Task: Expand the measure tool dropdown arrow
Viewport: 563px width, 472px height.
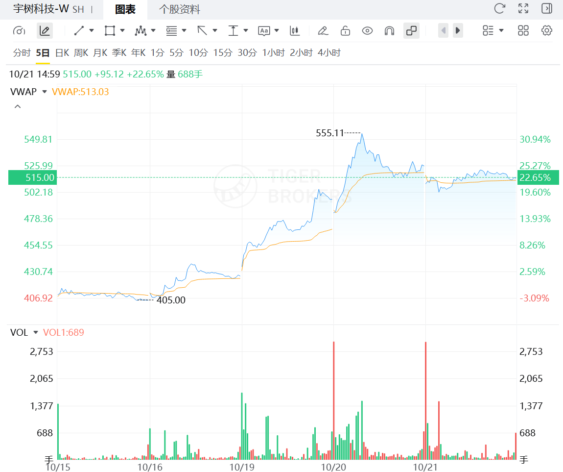Action: click(246, 30)
